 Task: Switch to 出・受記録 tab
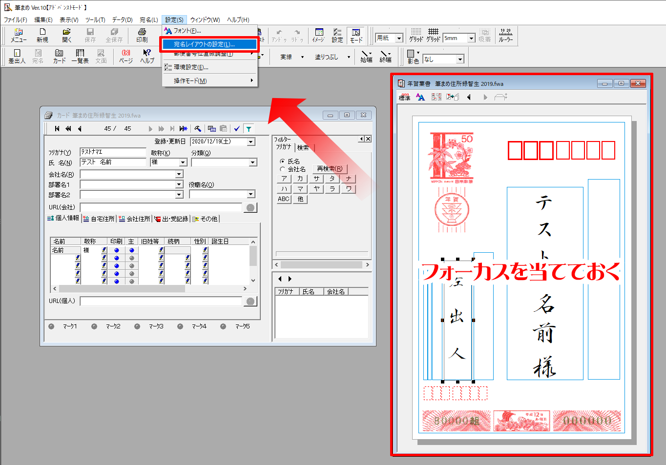click(x=171, y=219)
